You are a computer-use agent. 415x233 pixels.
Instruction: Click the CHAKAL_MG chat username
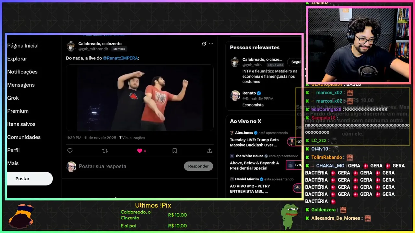[330, 166]
